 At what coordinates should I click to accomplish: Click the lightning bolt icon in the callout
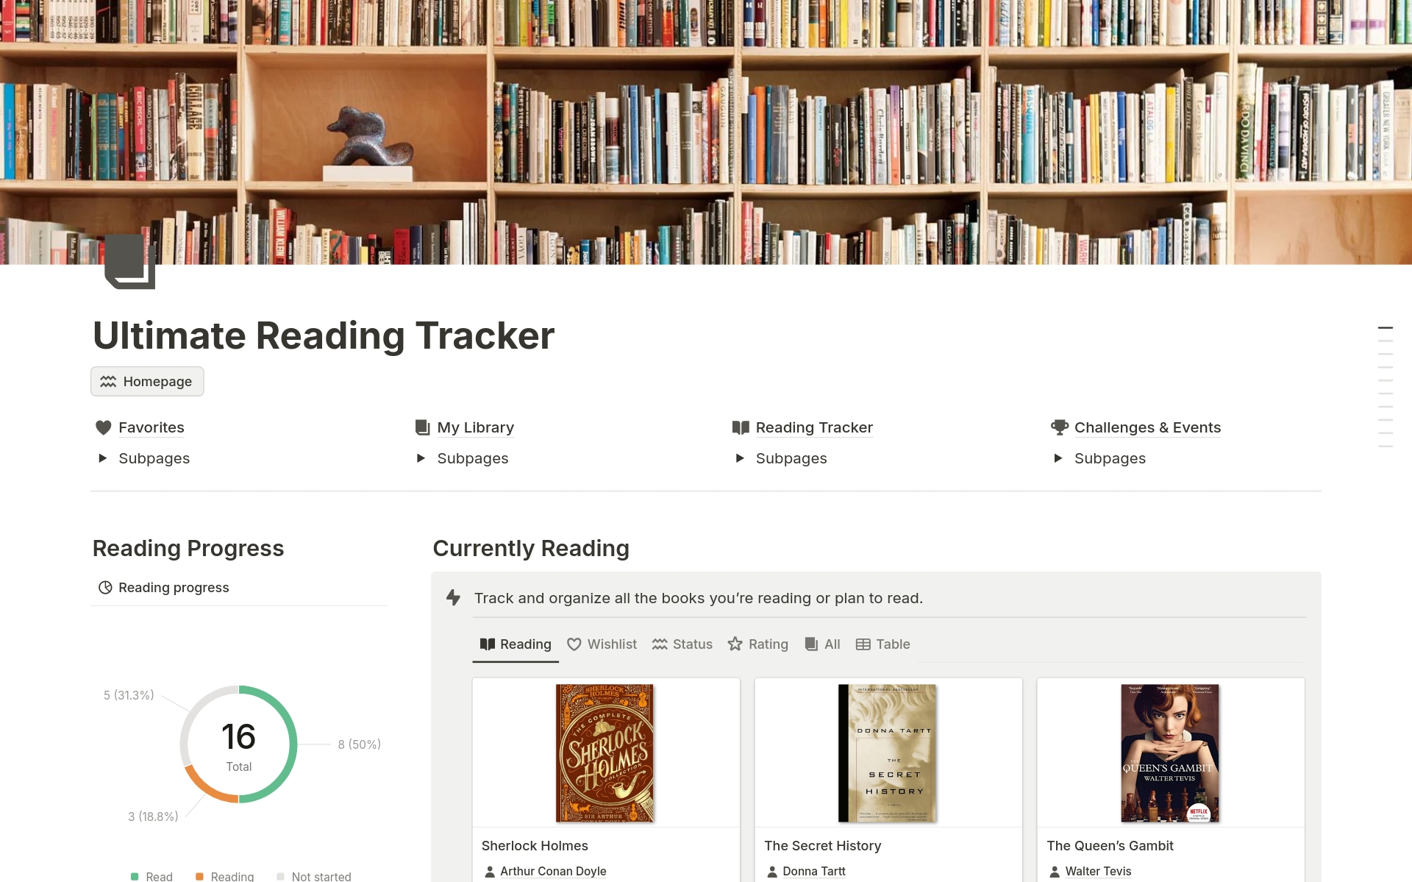pyautogui.click(x=453, y=598)
